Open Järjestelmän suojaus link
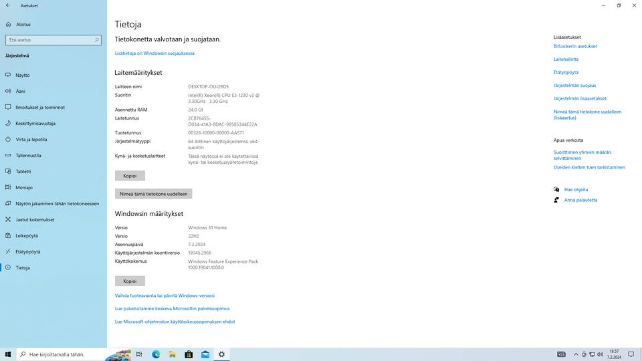Viewport: 642px width, 361px height. tap(574, 86)
